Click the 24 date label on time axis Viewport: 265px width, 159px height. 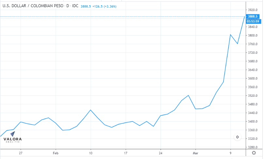tap(161, 152)
